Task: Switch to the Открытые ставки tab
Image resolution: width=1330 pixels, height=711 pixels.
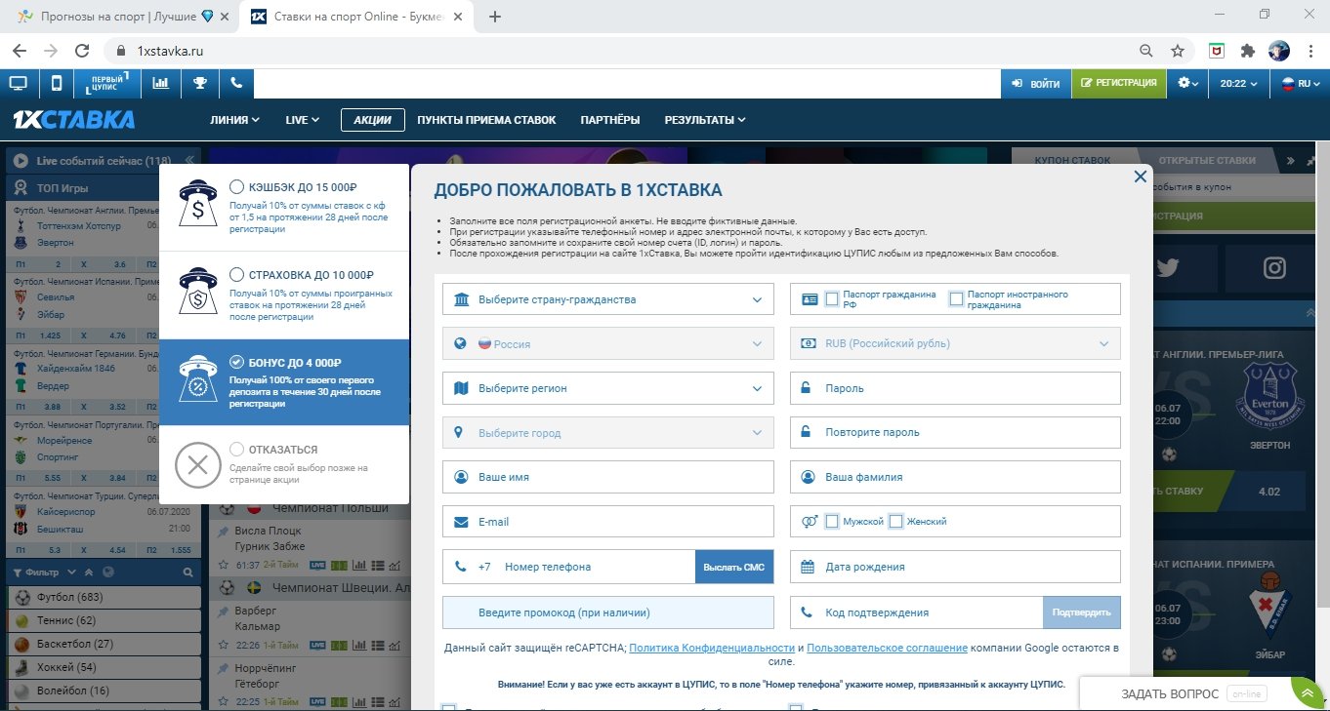Action: [1207, 160]
